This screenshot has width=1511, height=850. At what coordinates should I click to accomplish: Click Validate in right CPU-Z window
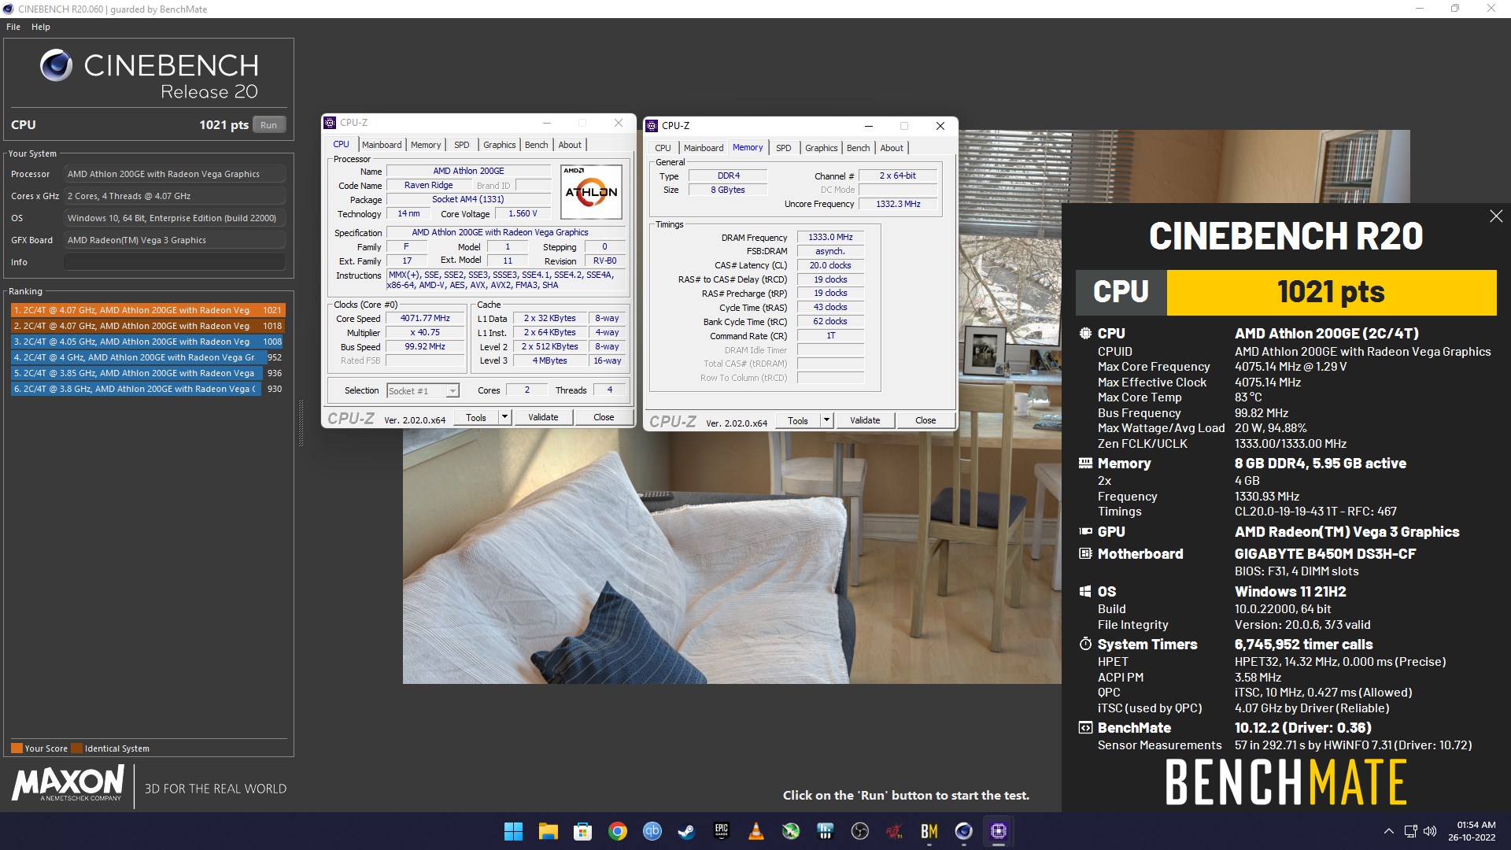point(865,421)
